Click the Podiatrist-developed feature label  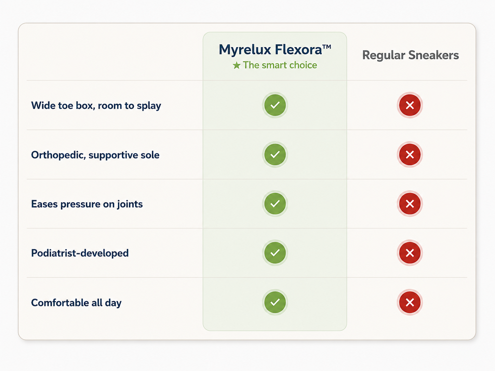(x=80, y=253)
